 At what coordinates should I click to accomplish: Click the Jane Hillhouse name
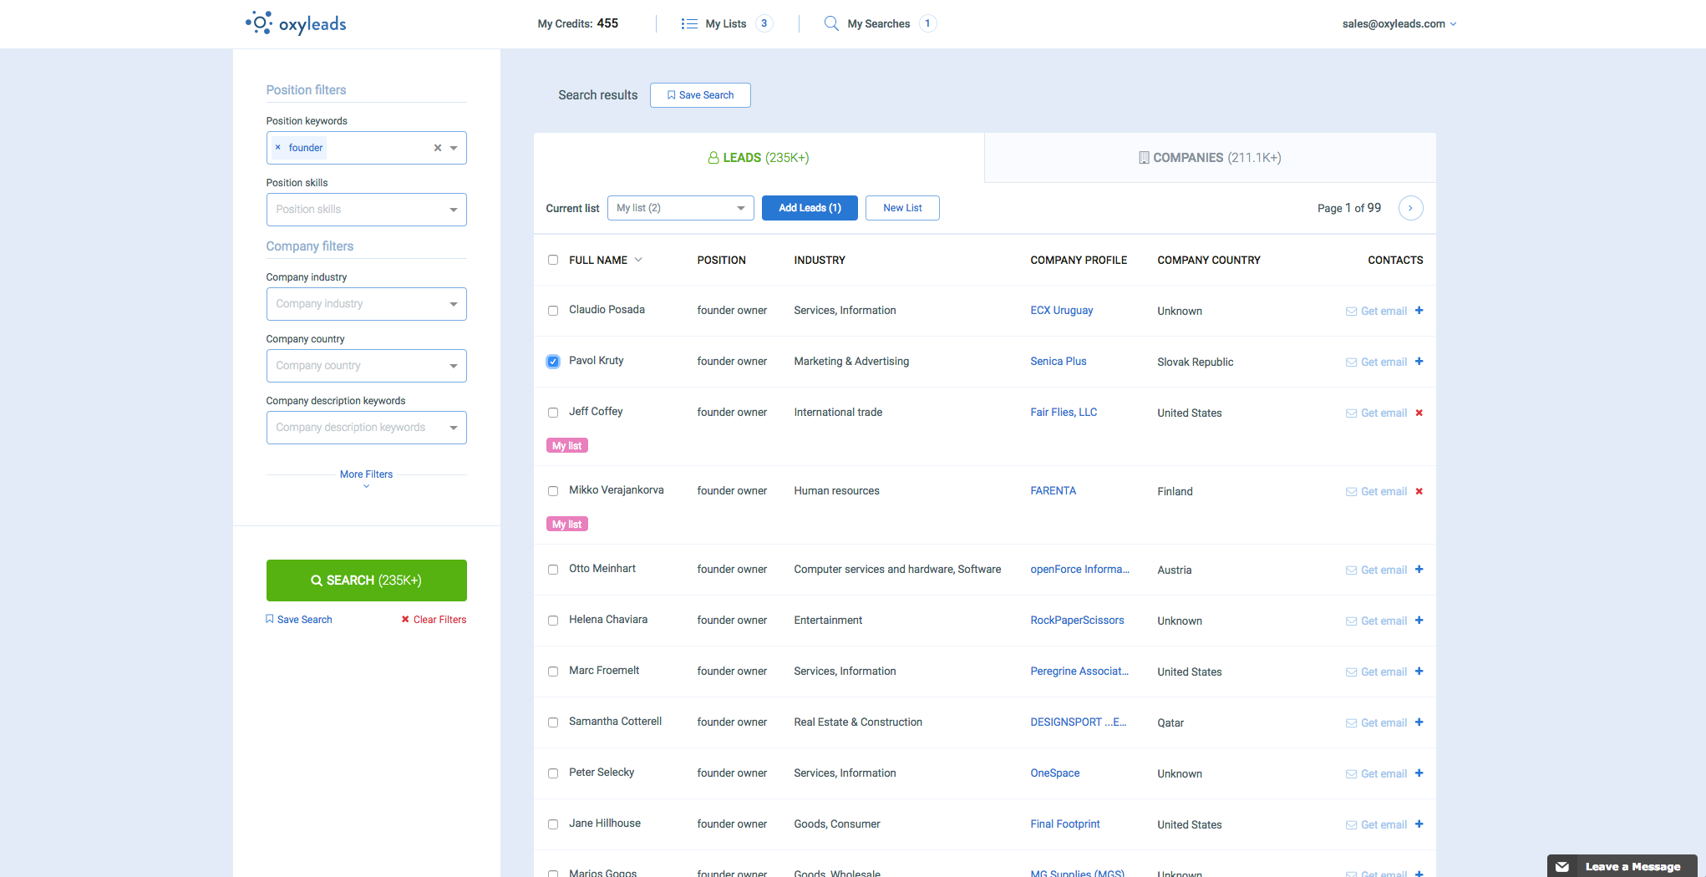605,824
